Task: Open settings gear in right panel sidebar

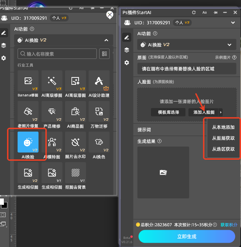Action: (x=127, y=63)
